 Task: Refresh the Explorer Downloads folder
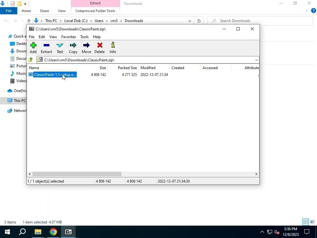coord(199,21)
